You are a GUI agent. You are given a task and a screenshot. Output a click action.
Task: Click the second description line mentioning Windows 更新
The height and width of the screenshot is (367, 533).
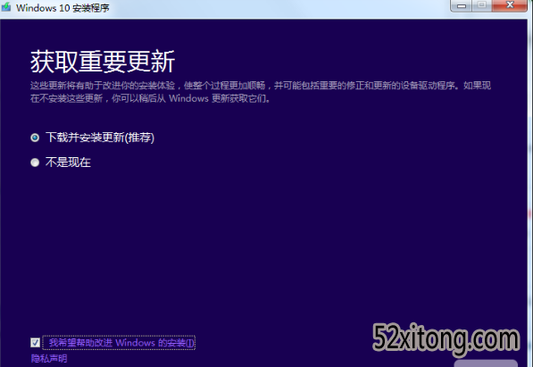coord(151,98)
